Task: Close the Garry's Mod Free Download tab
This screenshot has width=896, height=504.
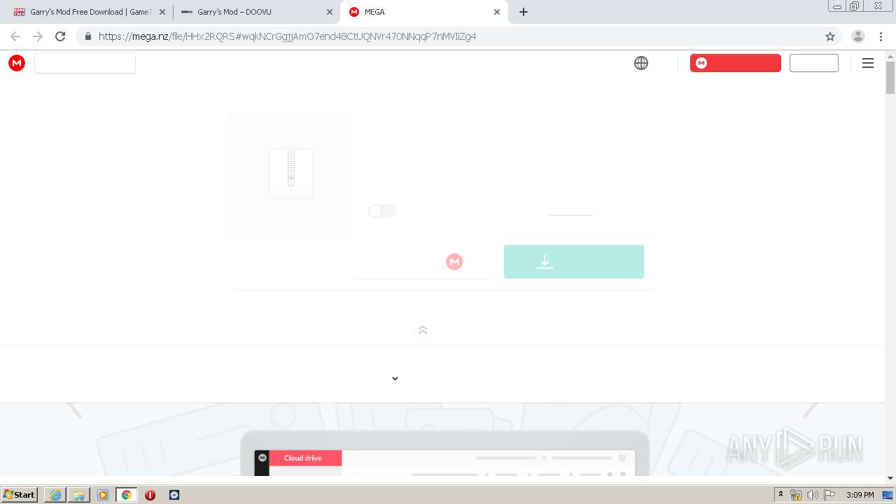Action: (162, 12)
